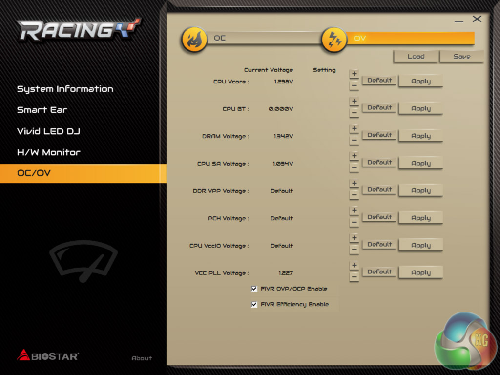Apply the CPU Vcore setting

point(420,82)
